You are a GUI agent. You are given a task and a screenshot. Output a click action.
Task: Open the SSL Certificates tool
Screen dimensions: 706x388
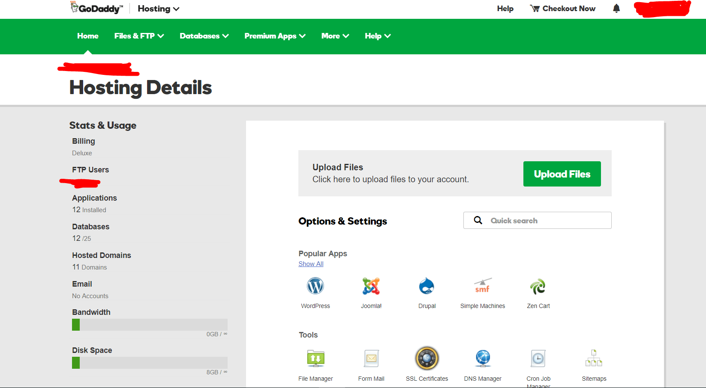pos(427,358)
